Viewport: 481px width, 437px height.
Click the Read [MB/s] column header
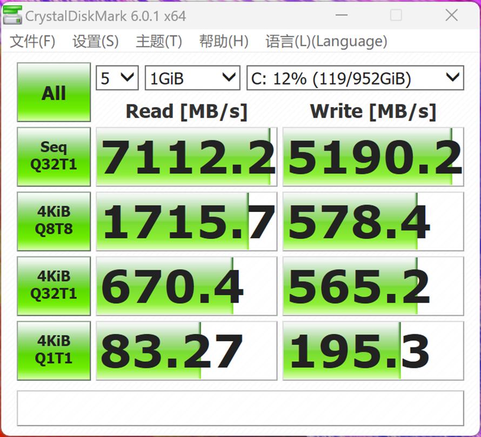pos(186,111)
